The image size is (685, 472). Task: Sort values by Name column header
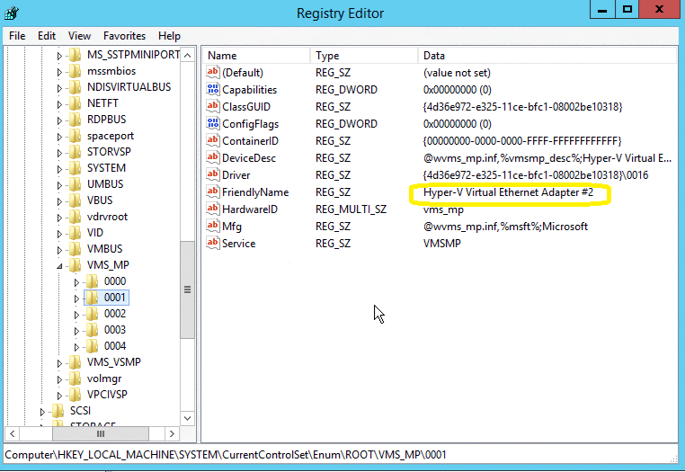coord(255,55)
